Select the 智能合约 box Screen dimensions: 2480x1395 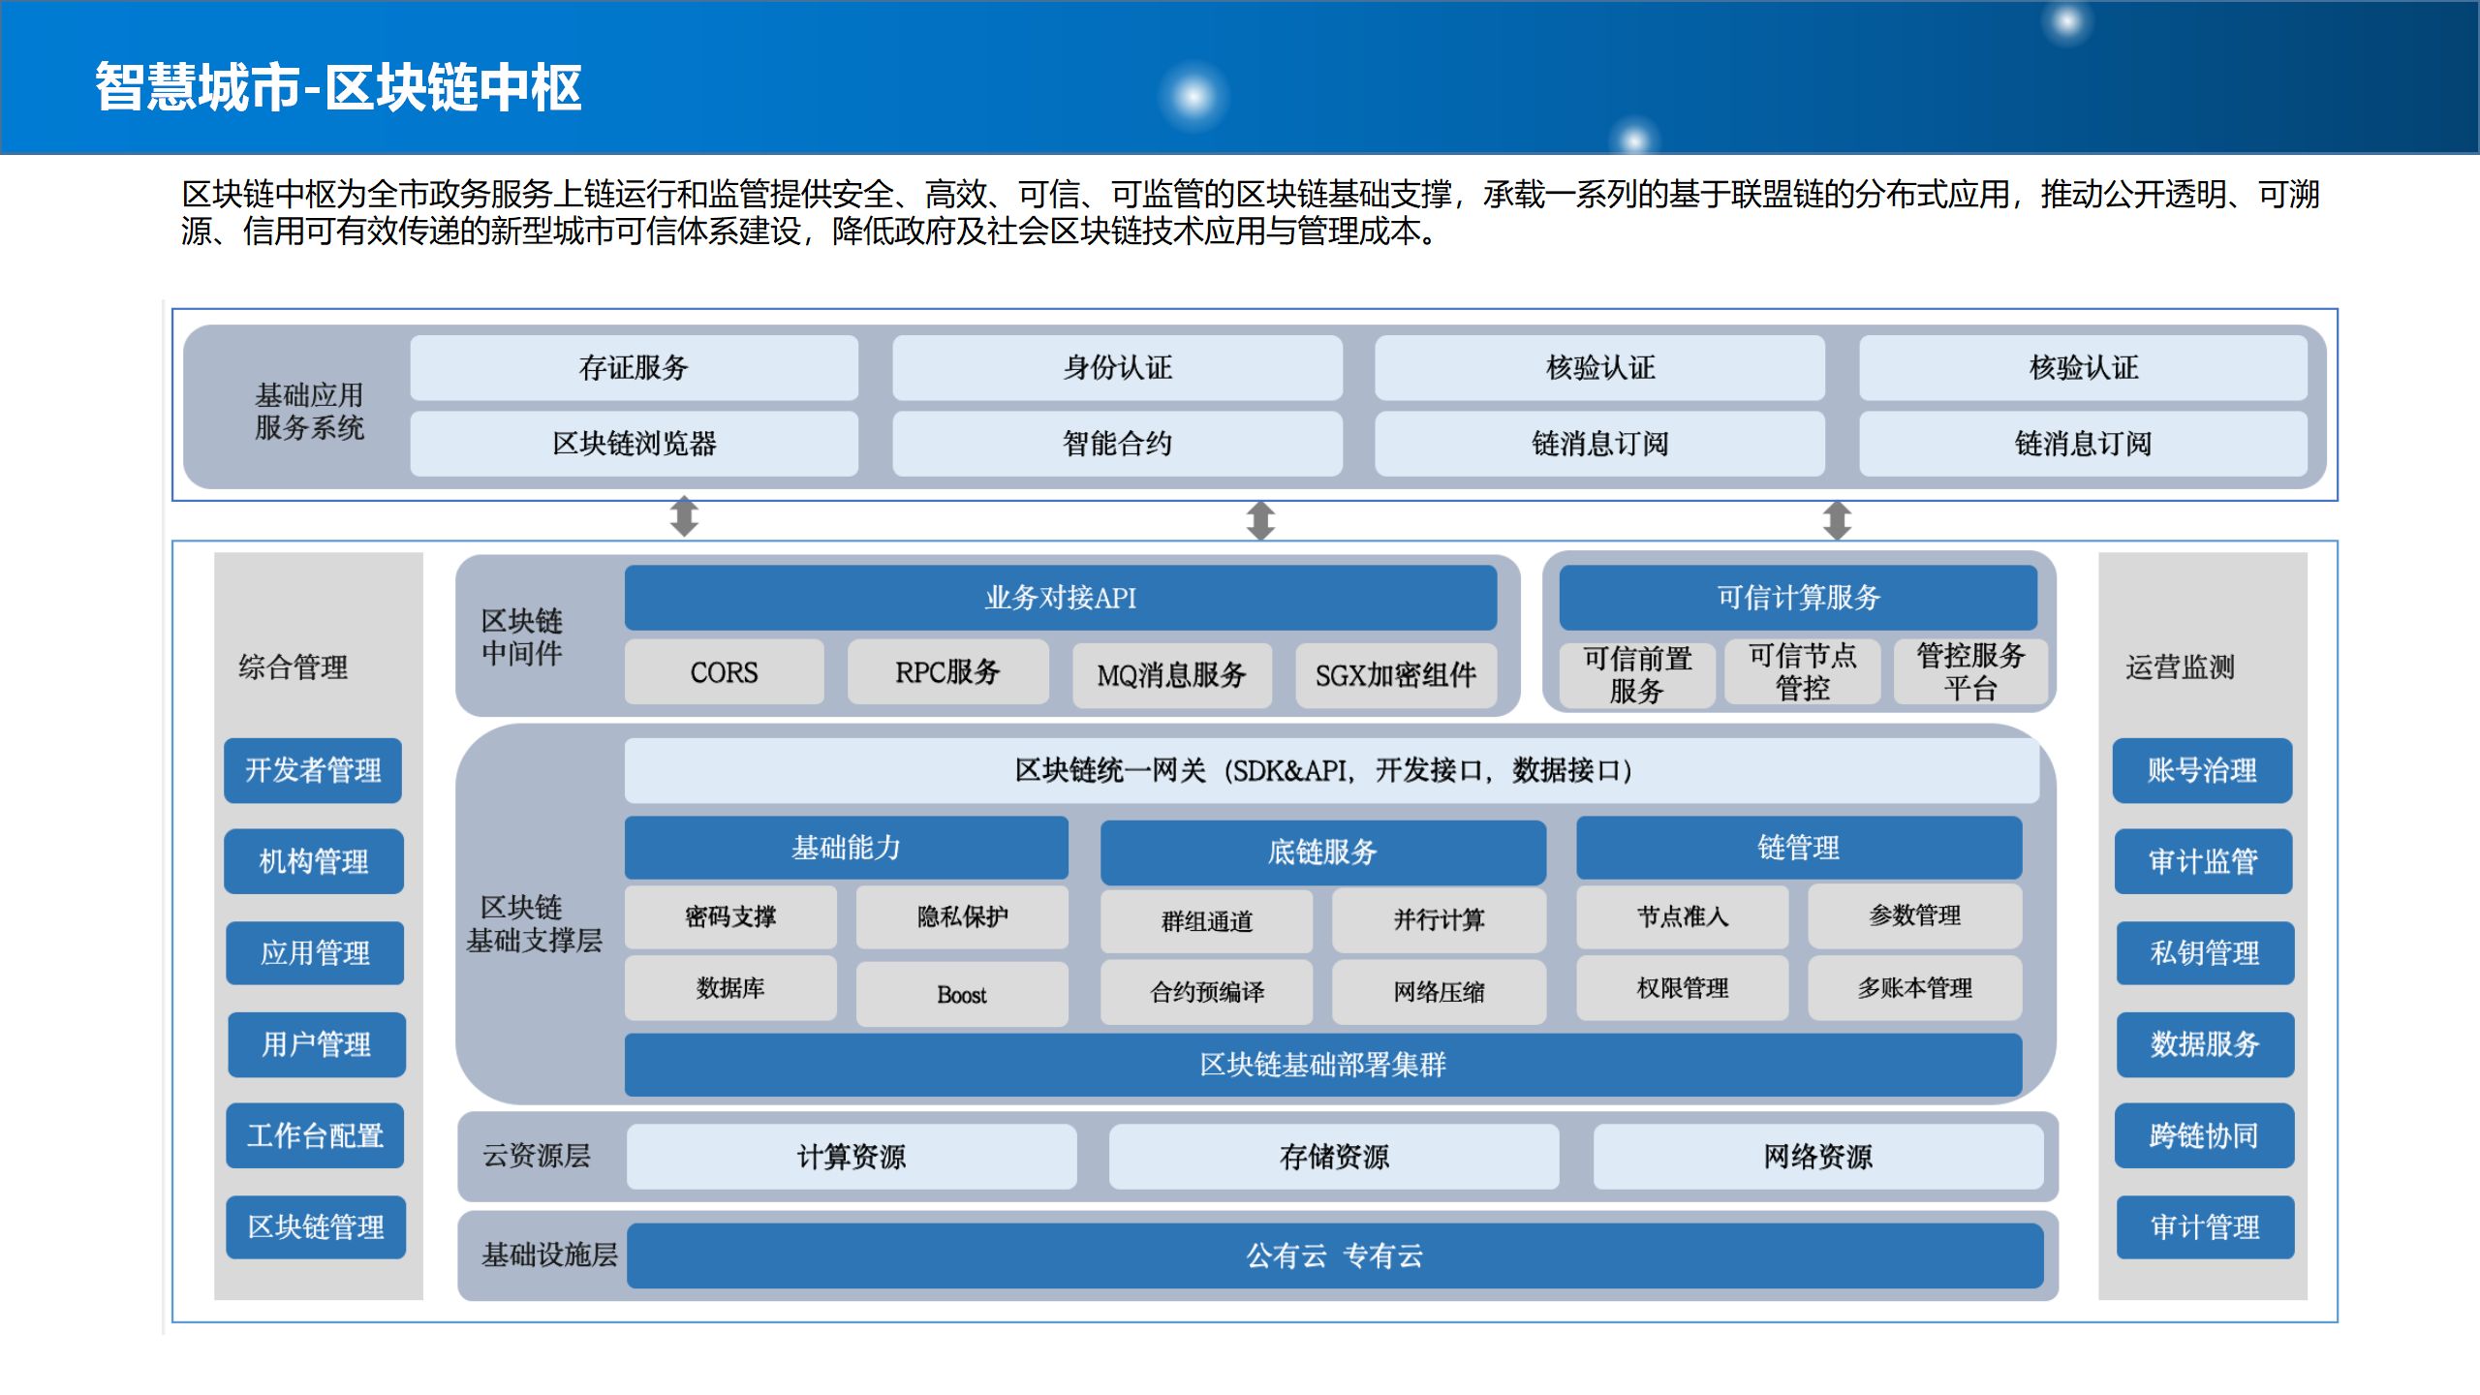(1117, 444)
